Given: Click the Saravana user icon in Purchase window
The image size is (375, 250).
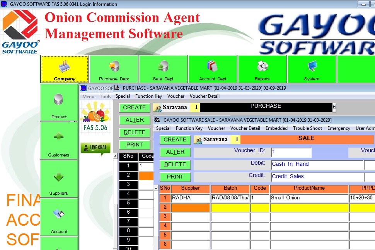Looking at the screenshot, I should coord(158,108).
